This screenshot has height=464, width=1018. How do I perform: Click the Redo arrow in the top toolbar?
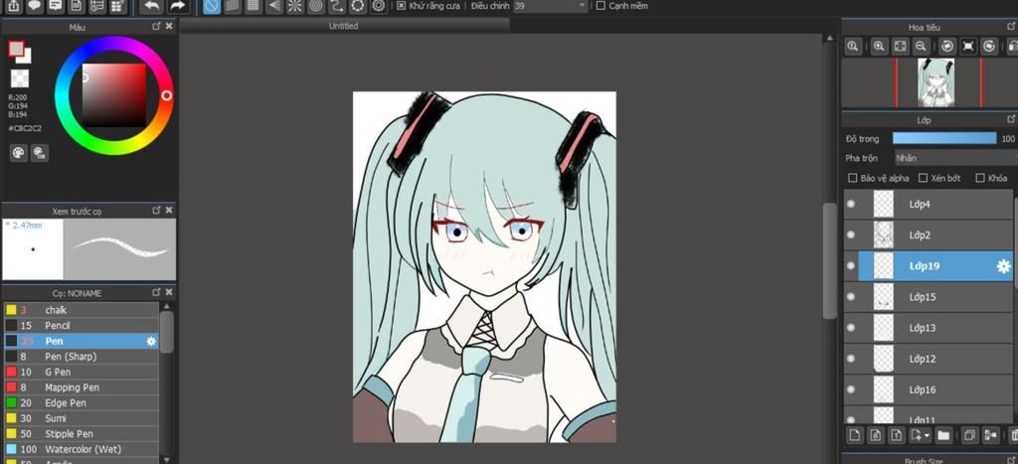click(177, 7)
